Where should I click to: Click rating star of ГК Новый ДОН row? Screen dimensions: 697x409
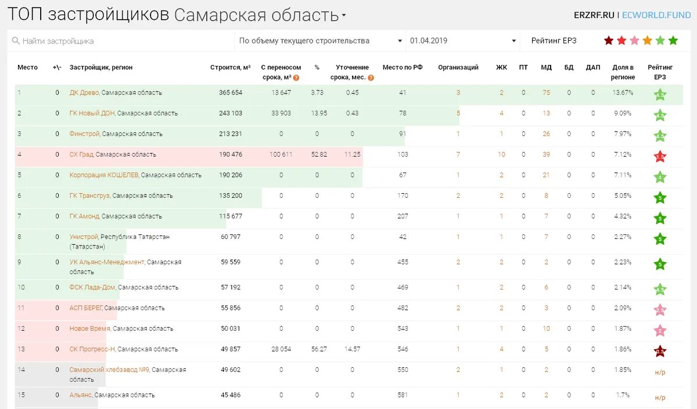pyautogui.click(x=660, y=115)
